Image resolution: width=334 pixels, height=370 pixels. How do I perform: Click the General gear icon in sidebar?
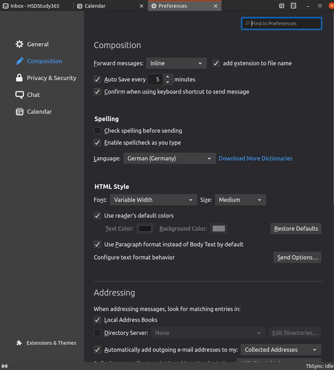19,44
